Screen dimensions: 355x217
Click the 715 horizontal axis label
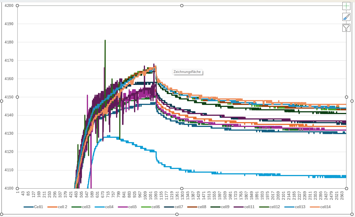(x=108, y=194)
